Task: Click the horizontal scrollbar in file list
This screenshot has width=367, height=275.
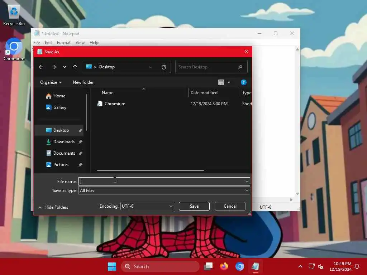Action: tap(150, 170)
